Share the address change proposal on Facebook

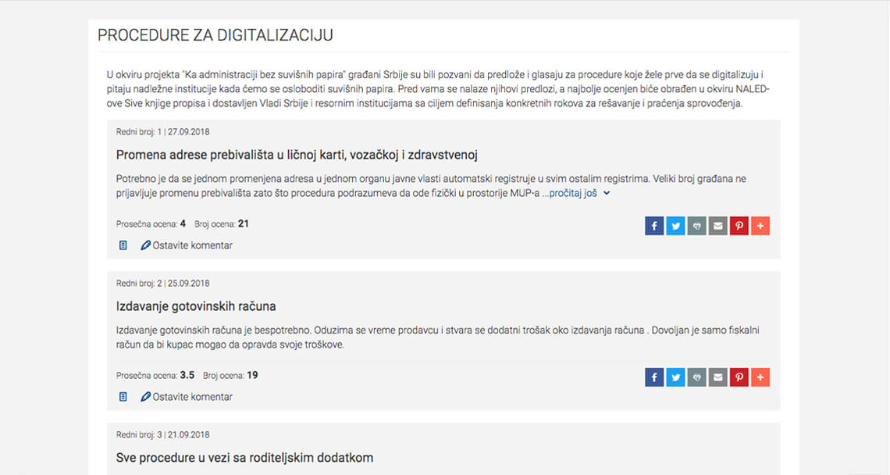point(654,226)
